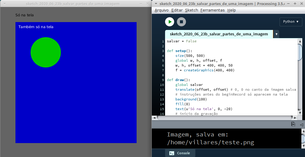The height and width of the screenshot is (157, 305).
Task: Click the green circle in the sketch window
Action: coord(46,52)
